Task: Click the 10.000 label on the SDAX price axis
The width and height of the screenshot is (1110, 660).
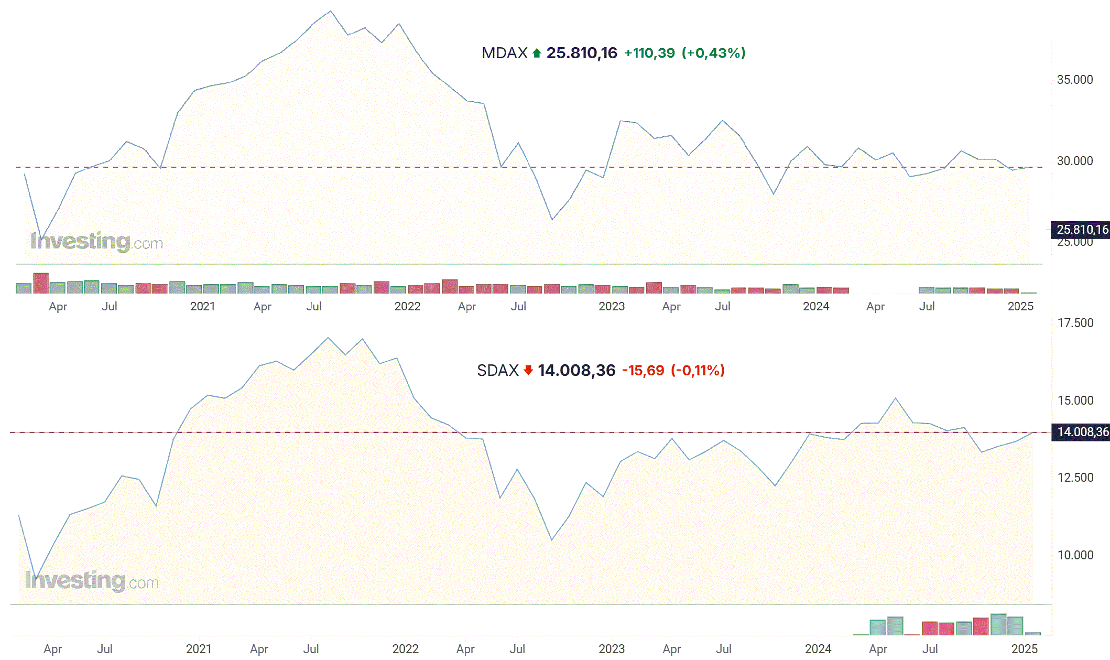Action: pyautogui.click(x=1075, y=555)
